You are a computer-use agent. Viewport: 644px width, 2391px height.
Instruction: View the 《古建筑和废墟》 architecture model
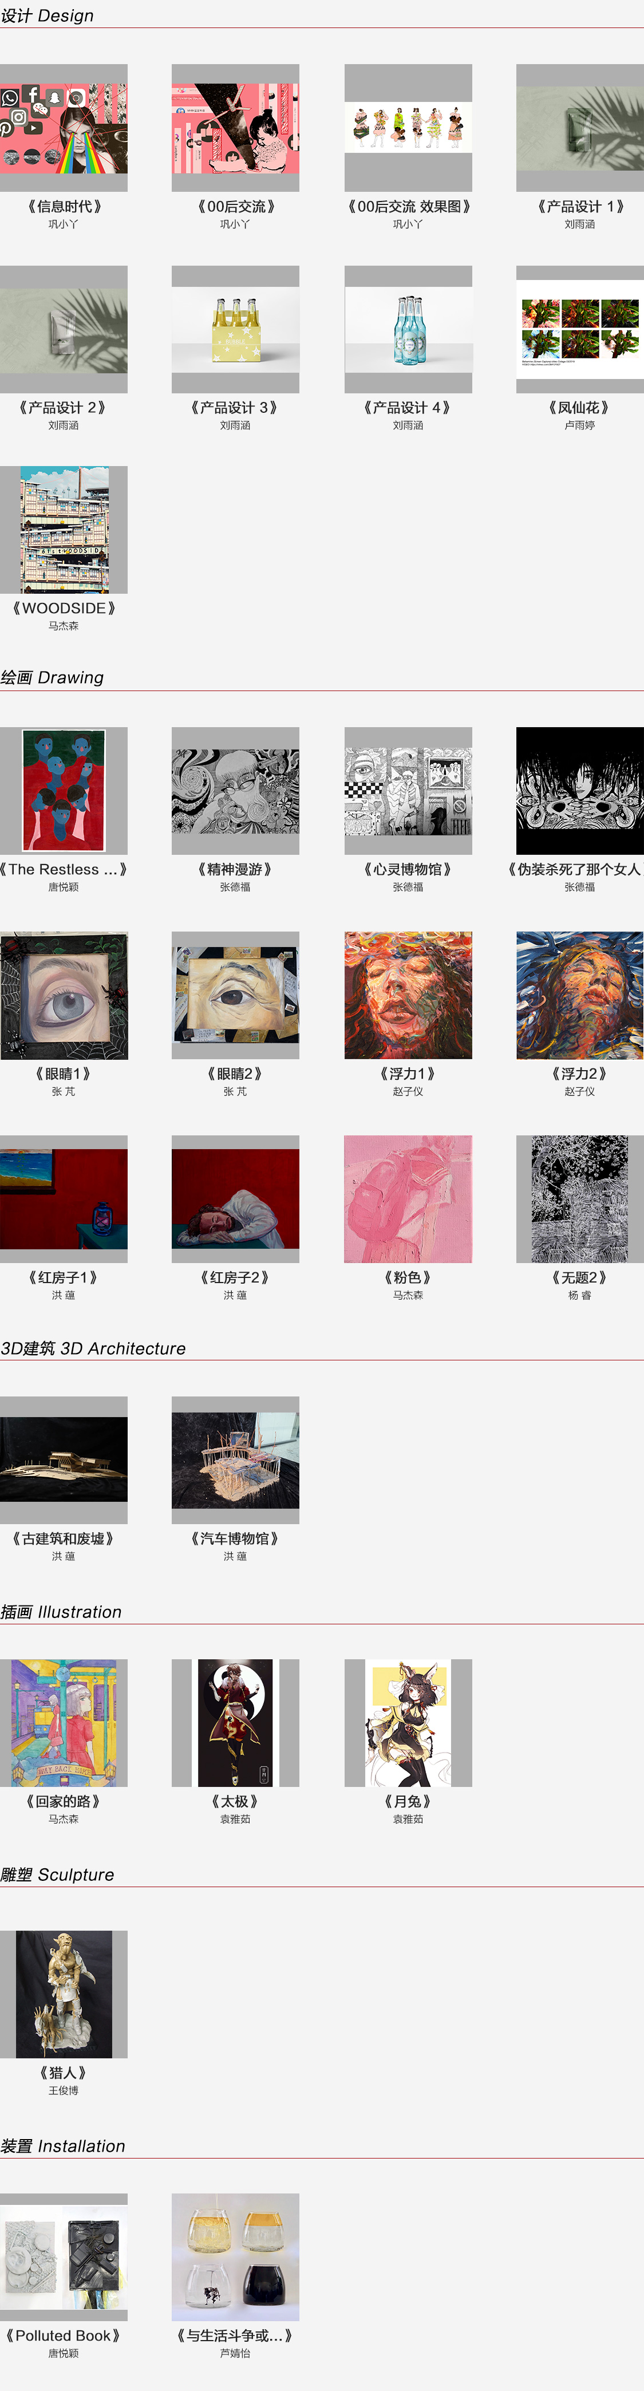(63, 1460)
